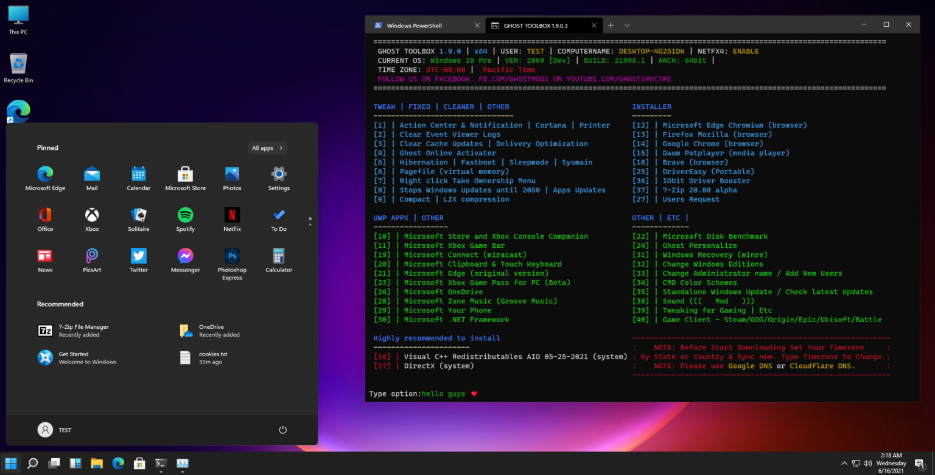The width and height of the screenshot is (935, 475).
Task: Open the clock and date flyout
Action: coord(891,463)
